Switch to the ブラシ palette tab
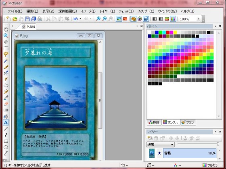 [x=188, y=122]
